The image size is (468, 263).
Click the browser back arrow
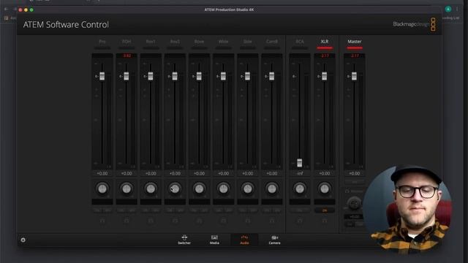7,9
